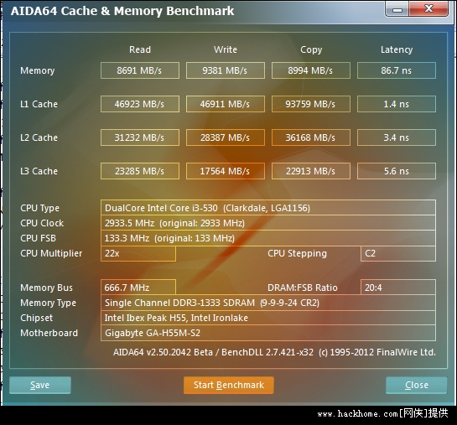Click the CPU Stepping label

click(x=297, y=253)
